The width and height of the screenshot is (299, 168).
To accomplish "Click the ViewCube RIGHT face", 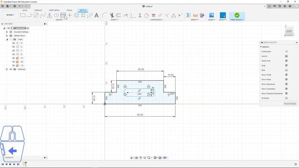I will pyautogui.click(x=289, y=31).
